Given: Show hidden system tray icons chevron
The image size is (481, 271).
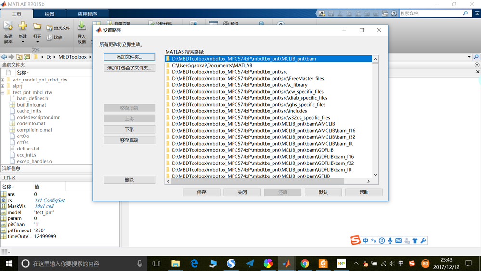Looking at the screenshot, I should (356, 263).
